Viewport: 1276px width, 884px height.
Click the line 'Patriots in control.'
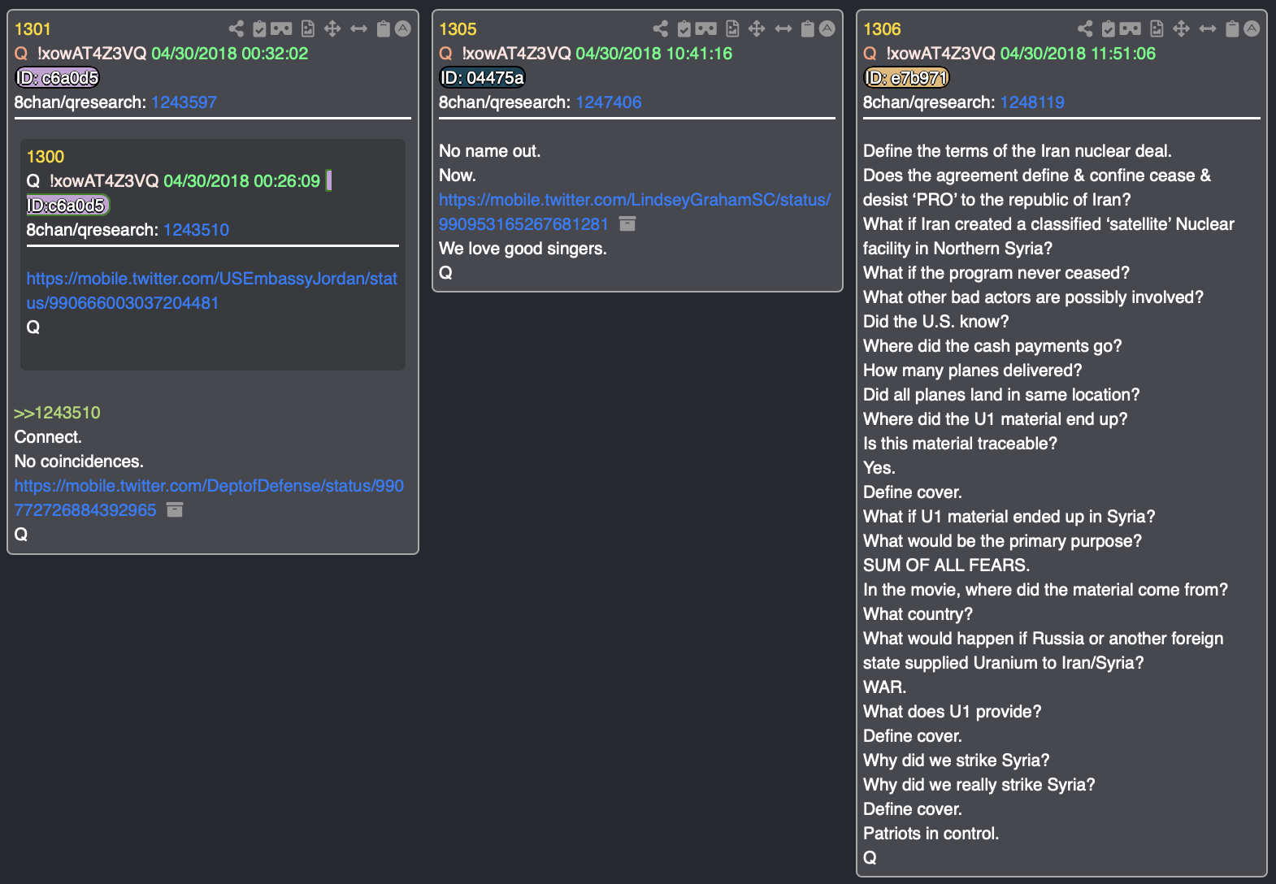(931, 834)
